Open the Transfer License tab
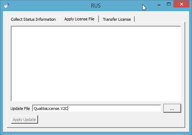Image resolution: width=192 pixels, height=135 pixels. [x=117, y=19]
